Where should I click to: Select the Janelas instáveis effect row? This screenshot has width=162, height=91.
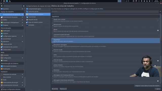[106, 66]
